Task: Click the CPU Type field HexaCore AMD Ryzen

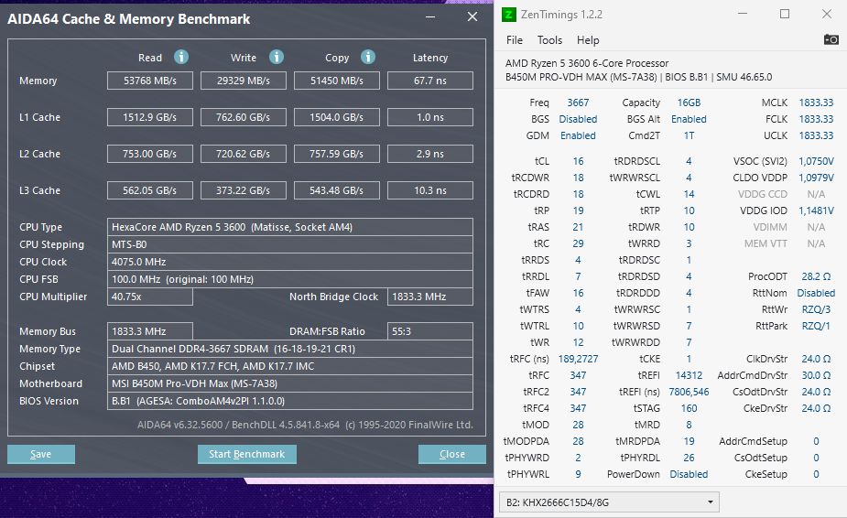Action: point(290,227)
